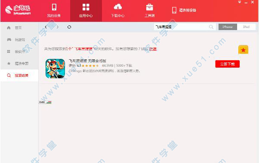This screenshot has width=259, height=163.
Task: Click the refresh icon in the toolbar
Action: [x=69, y=27]
